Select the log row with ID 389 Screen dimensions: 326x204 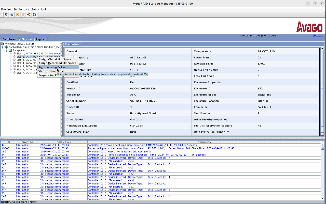(x=161, y=151)
